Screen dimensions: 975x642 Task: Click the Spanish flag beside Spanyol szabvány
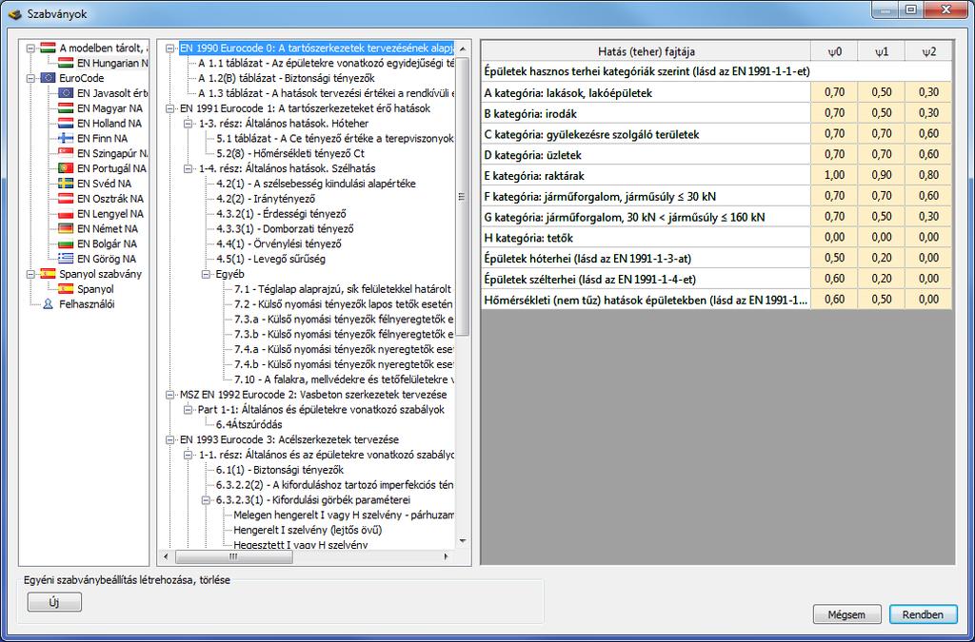click(48, 274)
